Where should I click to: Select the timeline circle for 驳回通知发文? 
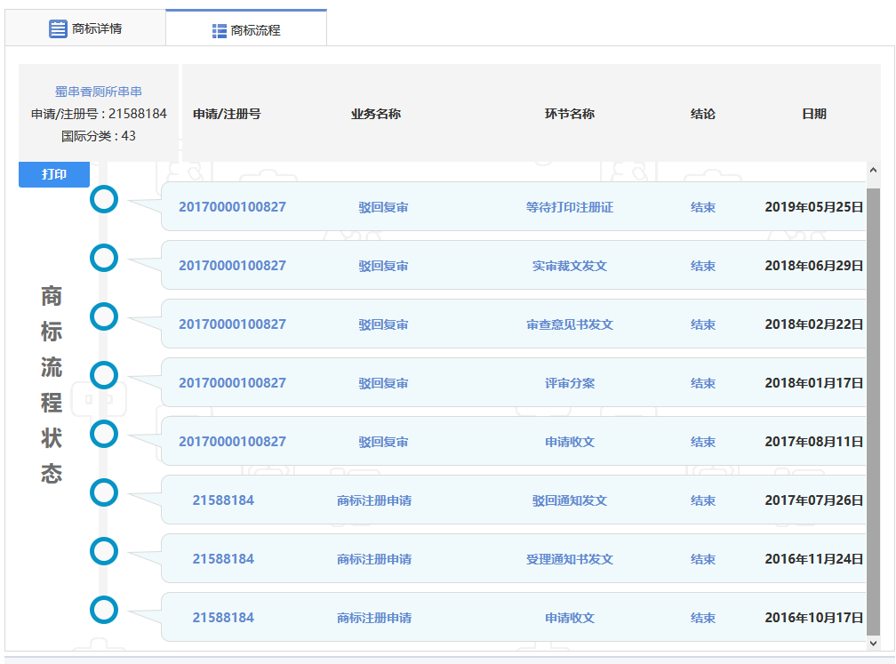pos(104,492)
